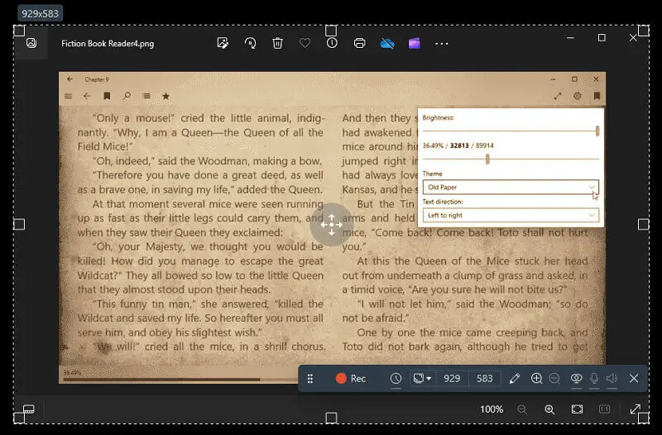
Task: Open table of contents list icon
Action: pos(146,96)
